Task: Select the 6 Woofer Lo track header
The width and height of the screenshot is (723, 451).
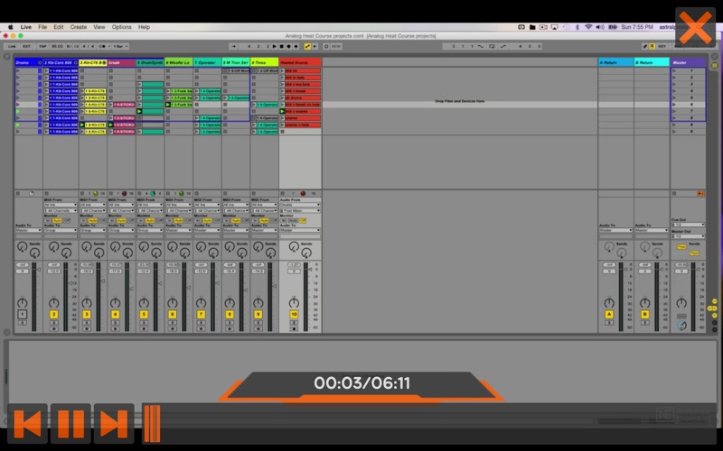Action: [x=178, y=62]
